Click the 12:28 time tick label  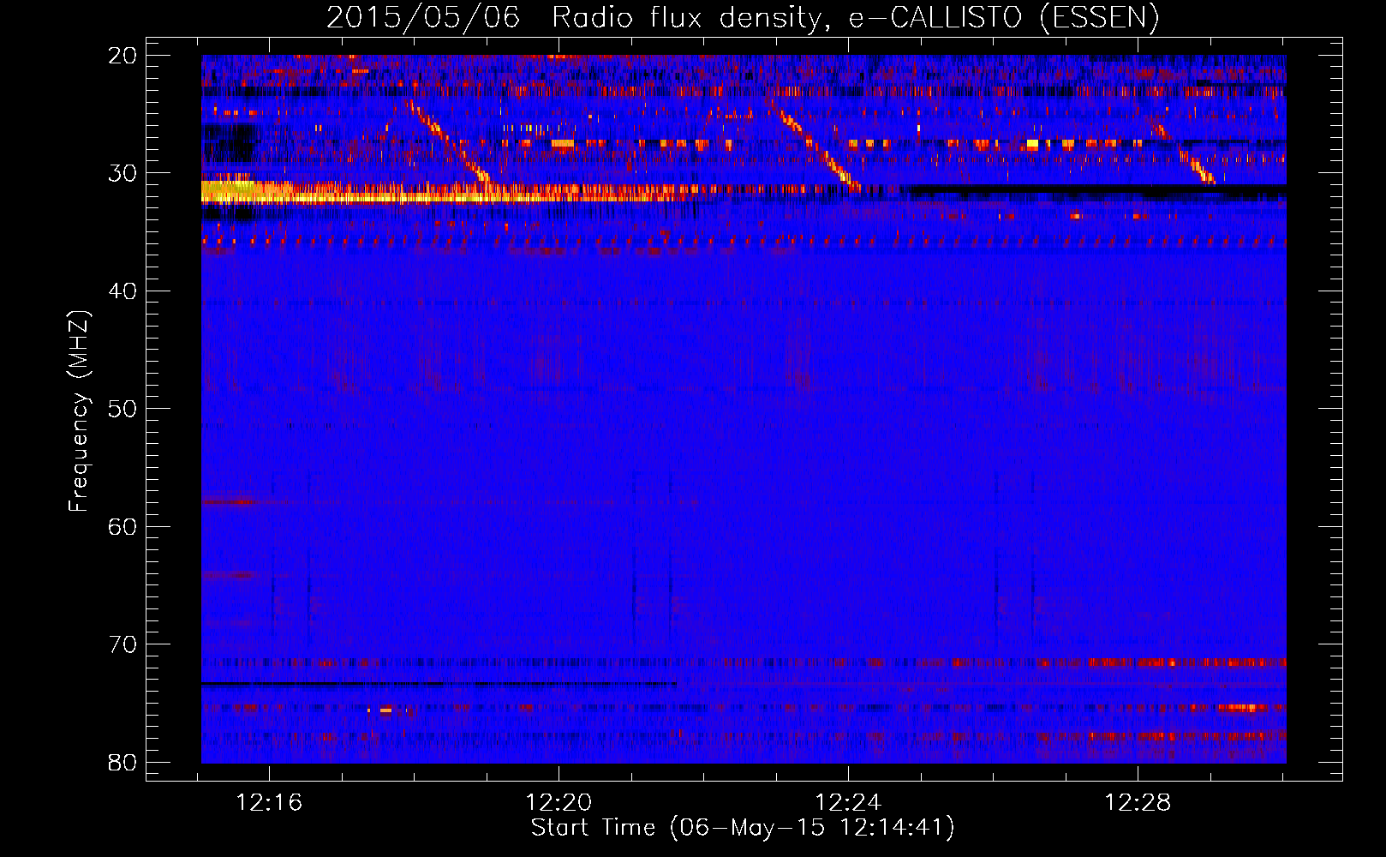(x=1138, y=803)
